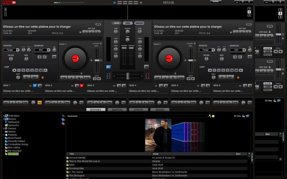Open the VIDEO mixer tab
The image size is (287, 179).
tap(127, 23)
